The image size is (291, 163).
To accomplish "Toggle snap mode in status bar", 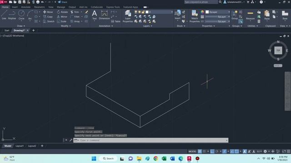I will pos(204,151).
